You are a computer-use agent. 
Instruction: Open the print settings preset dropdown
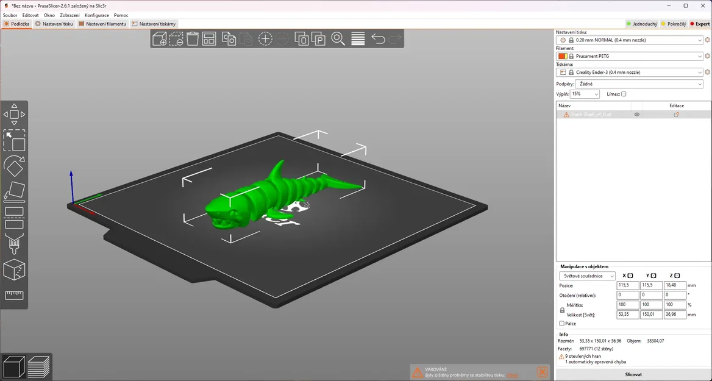tap(630, 40)
